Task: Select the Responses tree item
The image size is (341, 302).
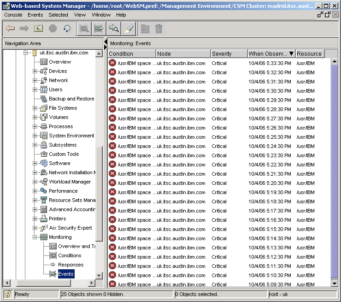Action: pos(71,265)
